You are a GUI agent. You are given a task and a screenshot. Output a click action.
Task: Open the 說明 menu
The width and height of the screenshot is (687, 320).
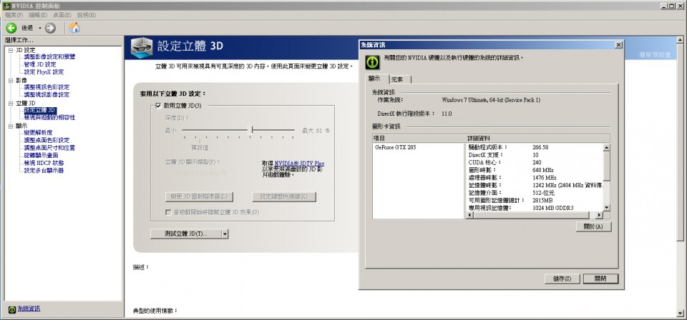[87, 15]
